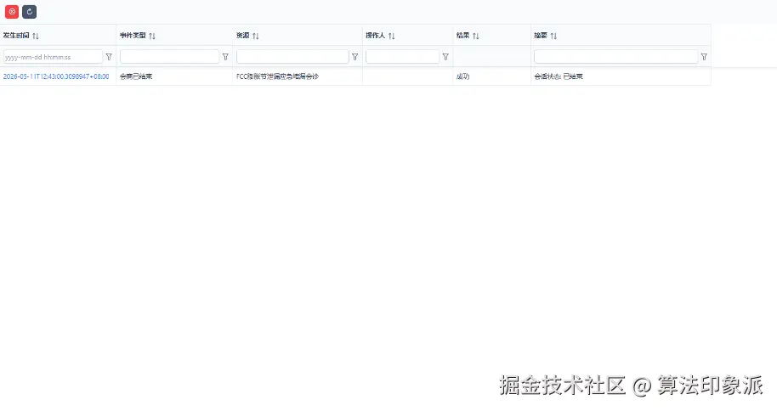Open filter menu for 资源 column
Image resolution: width=777 pixels, height=411 pixels.
[x=354, y=57]
